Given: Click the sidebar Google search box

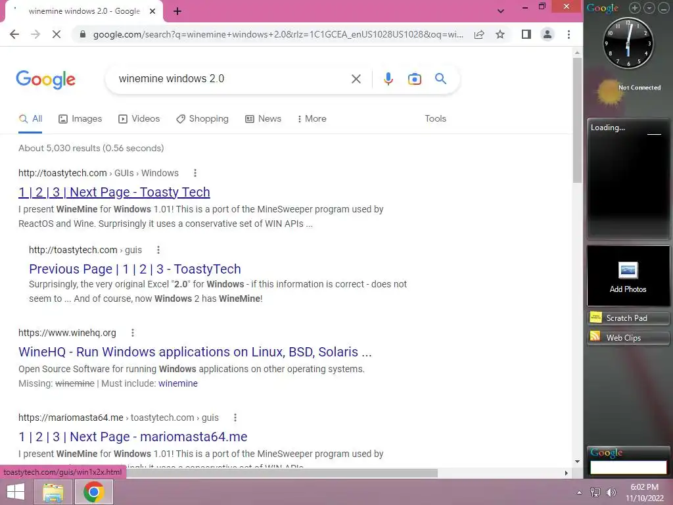Looking at the screenshot, I should [628, 468].
